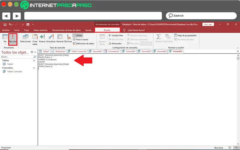Viewport: 240px width, 150px height.
Task: Click the Inic. ses. sign-in button
Action: tap(208, 24)
